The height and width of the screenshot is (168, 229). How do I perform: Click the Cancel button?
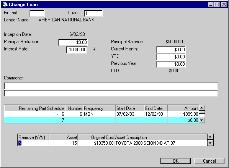coord(209,161)
